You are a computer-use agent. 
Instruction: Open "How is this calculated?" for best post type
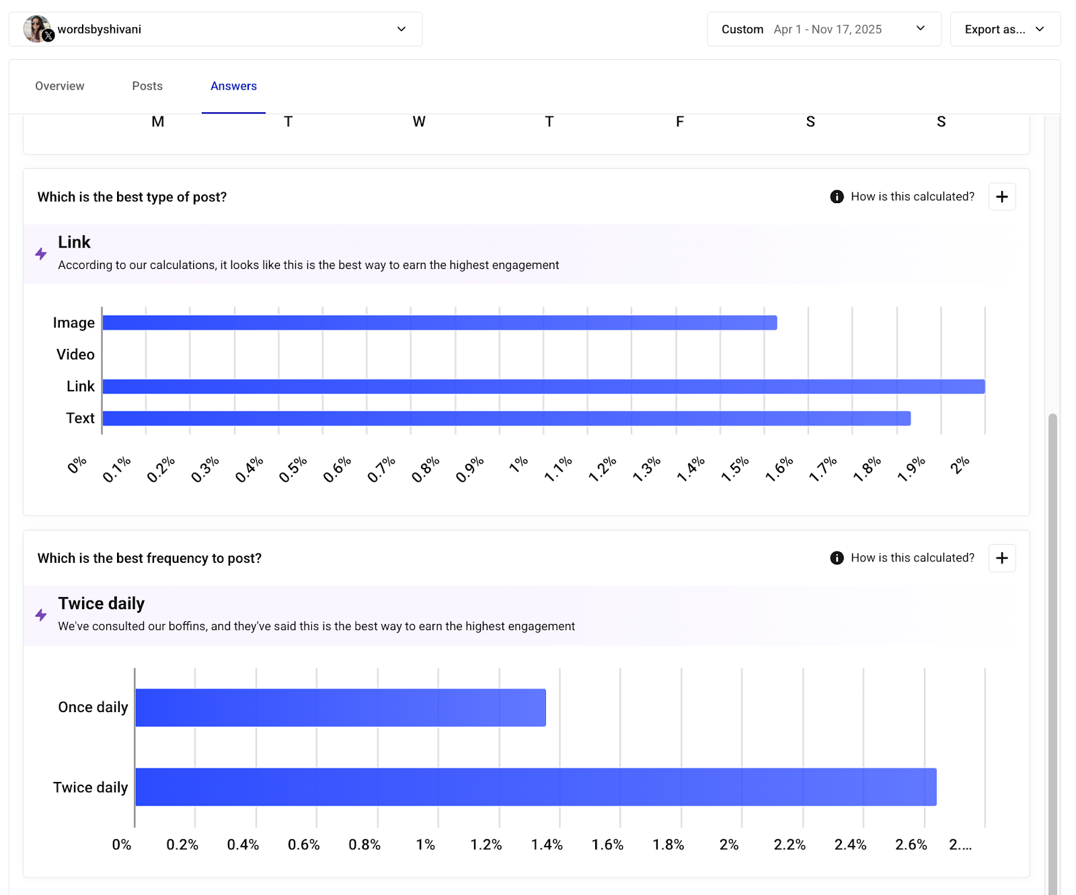coord(912,196)
